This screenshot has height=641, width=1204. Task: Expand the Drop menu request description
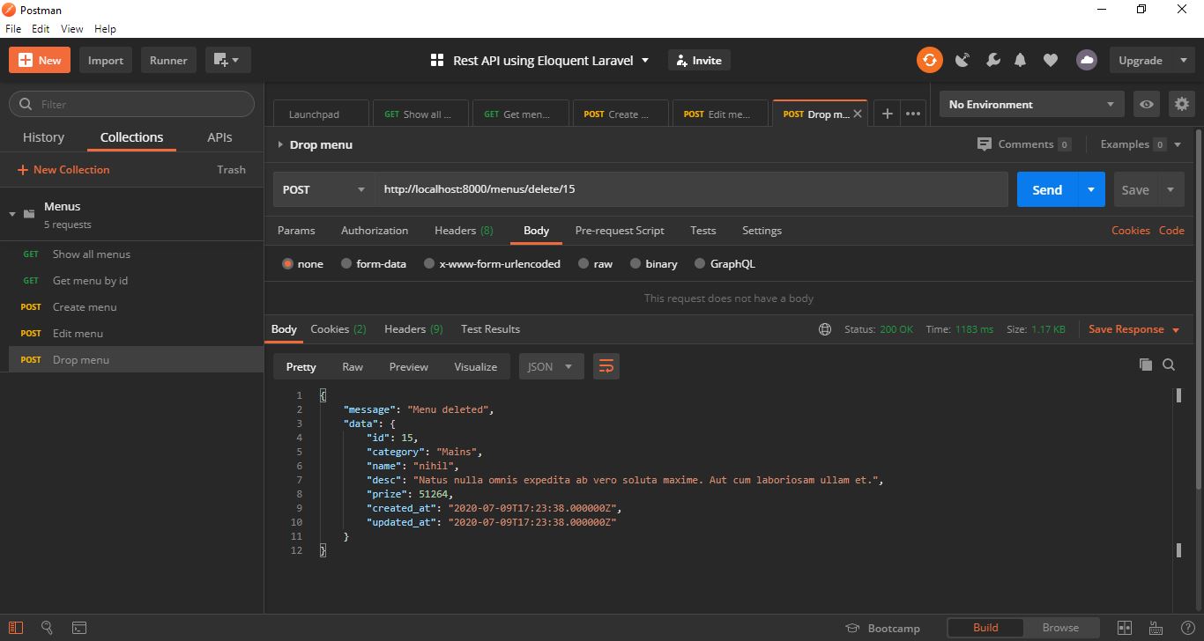(x=280, y=144)
